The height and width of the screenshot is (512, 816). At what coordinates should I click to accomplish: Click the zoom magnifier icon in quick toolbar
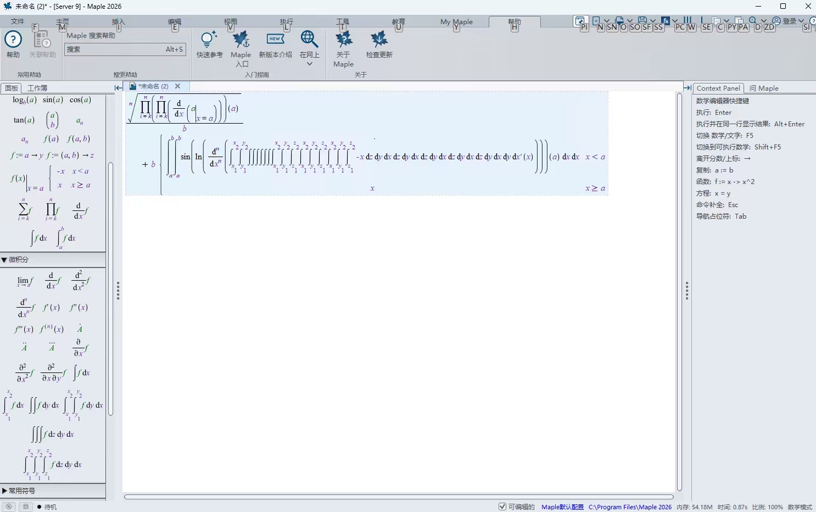753,21
